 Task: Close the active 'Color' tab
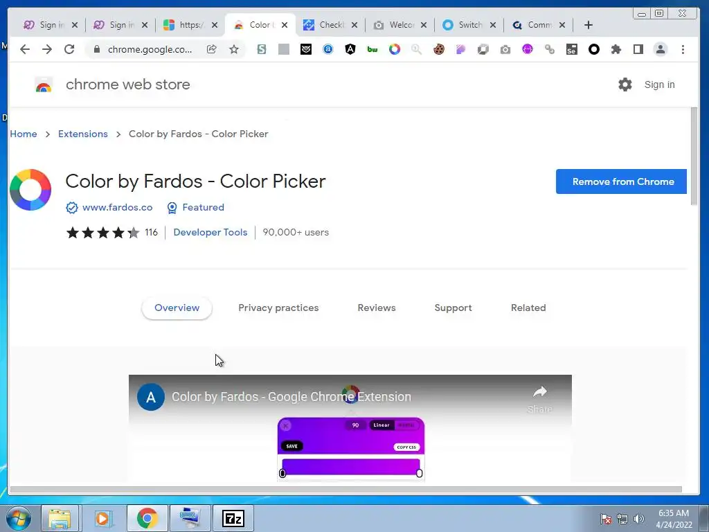(x=285, y=26)
